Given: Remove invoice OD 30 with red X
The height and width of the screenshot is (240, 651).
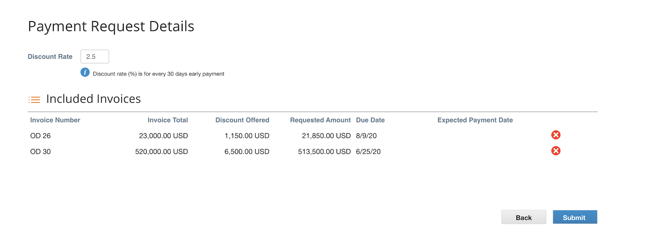Looking at the screenshot, I should click(x=556, y=151).
